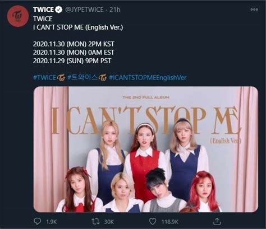Open the share upload icon
Screen dimensions: 266x229
click(217, 221)
